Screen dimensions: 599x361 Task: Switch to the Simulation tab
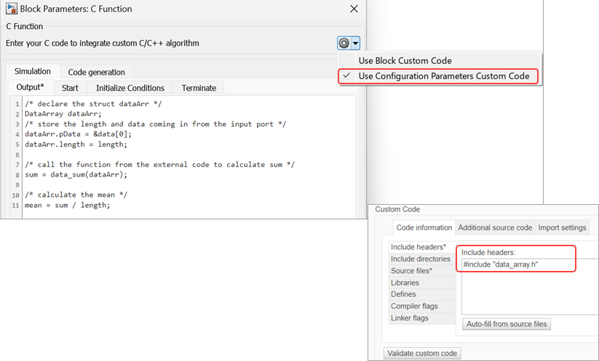[x=33, y=71]
